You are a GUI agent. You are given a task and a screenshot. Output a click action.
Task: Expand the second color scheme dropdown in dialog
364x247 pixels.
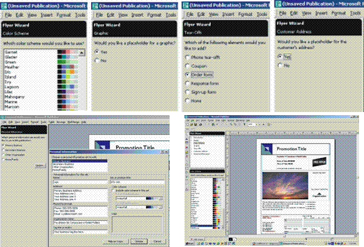(161, 207)
